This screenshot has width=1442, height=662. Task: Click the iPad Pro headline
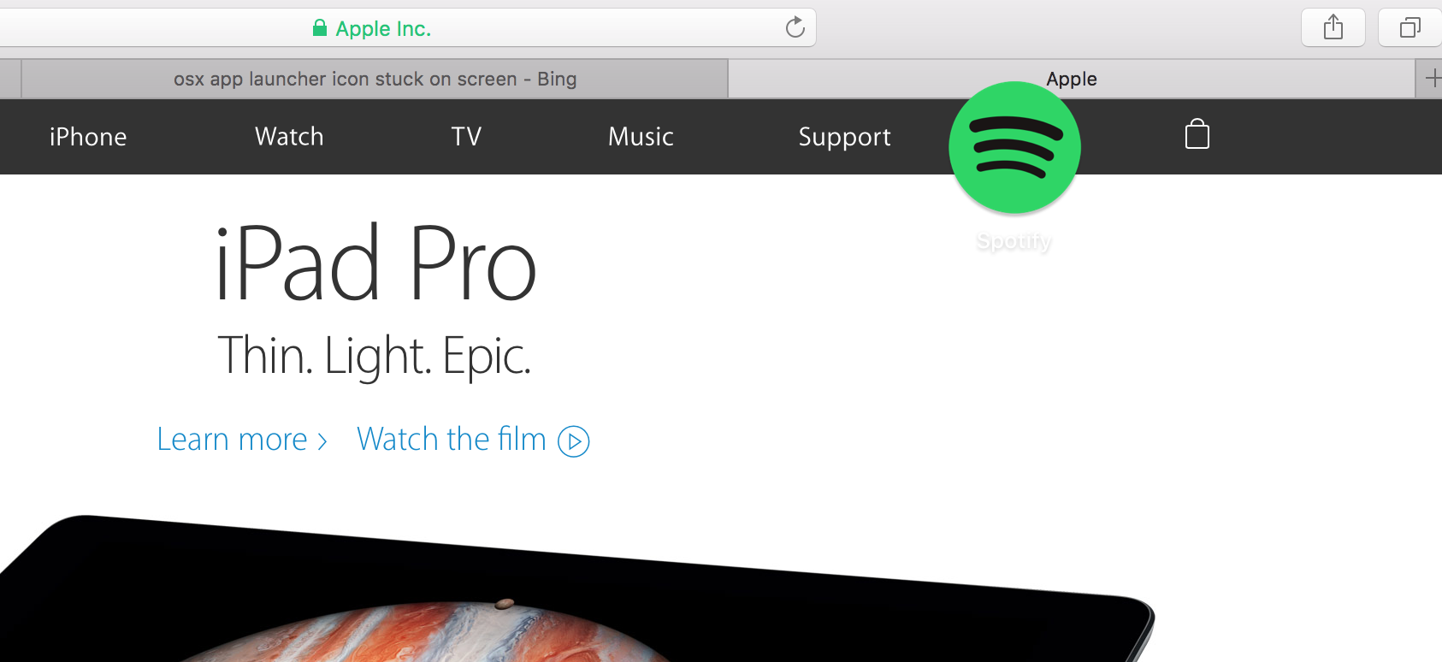point(375,262)
